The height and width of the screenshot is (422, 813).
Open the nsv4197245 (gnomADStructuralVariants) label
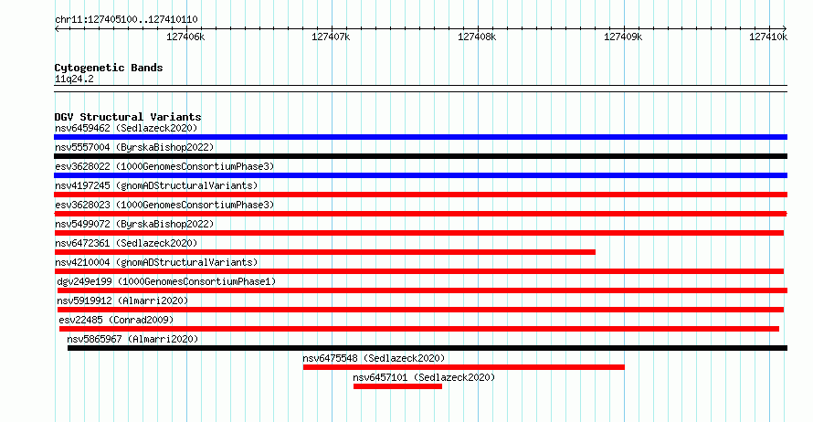coord(156,185)
